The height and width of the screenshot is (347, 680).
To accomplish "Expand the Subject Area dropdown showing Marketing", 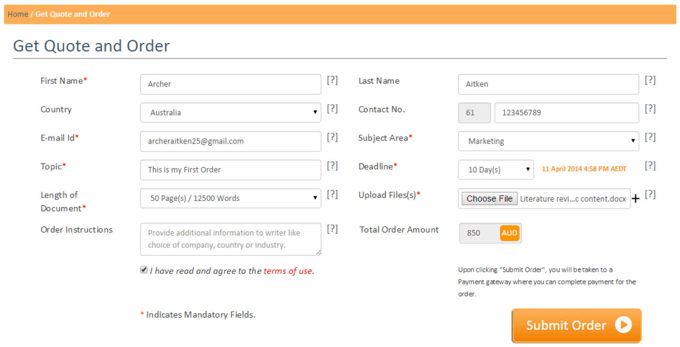I will (x=548, y=141).
